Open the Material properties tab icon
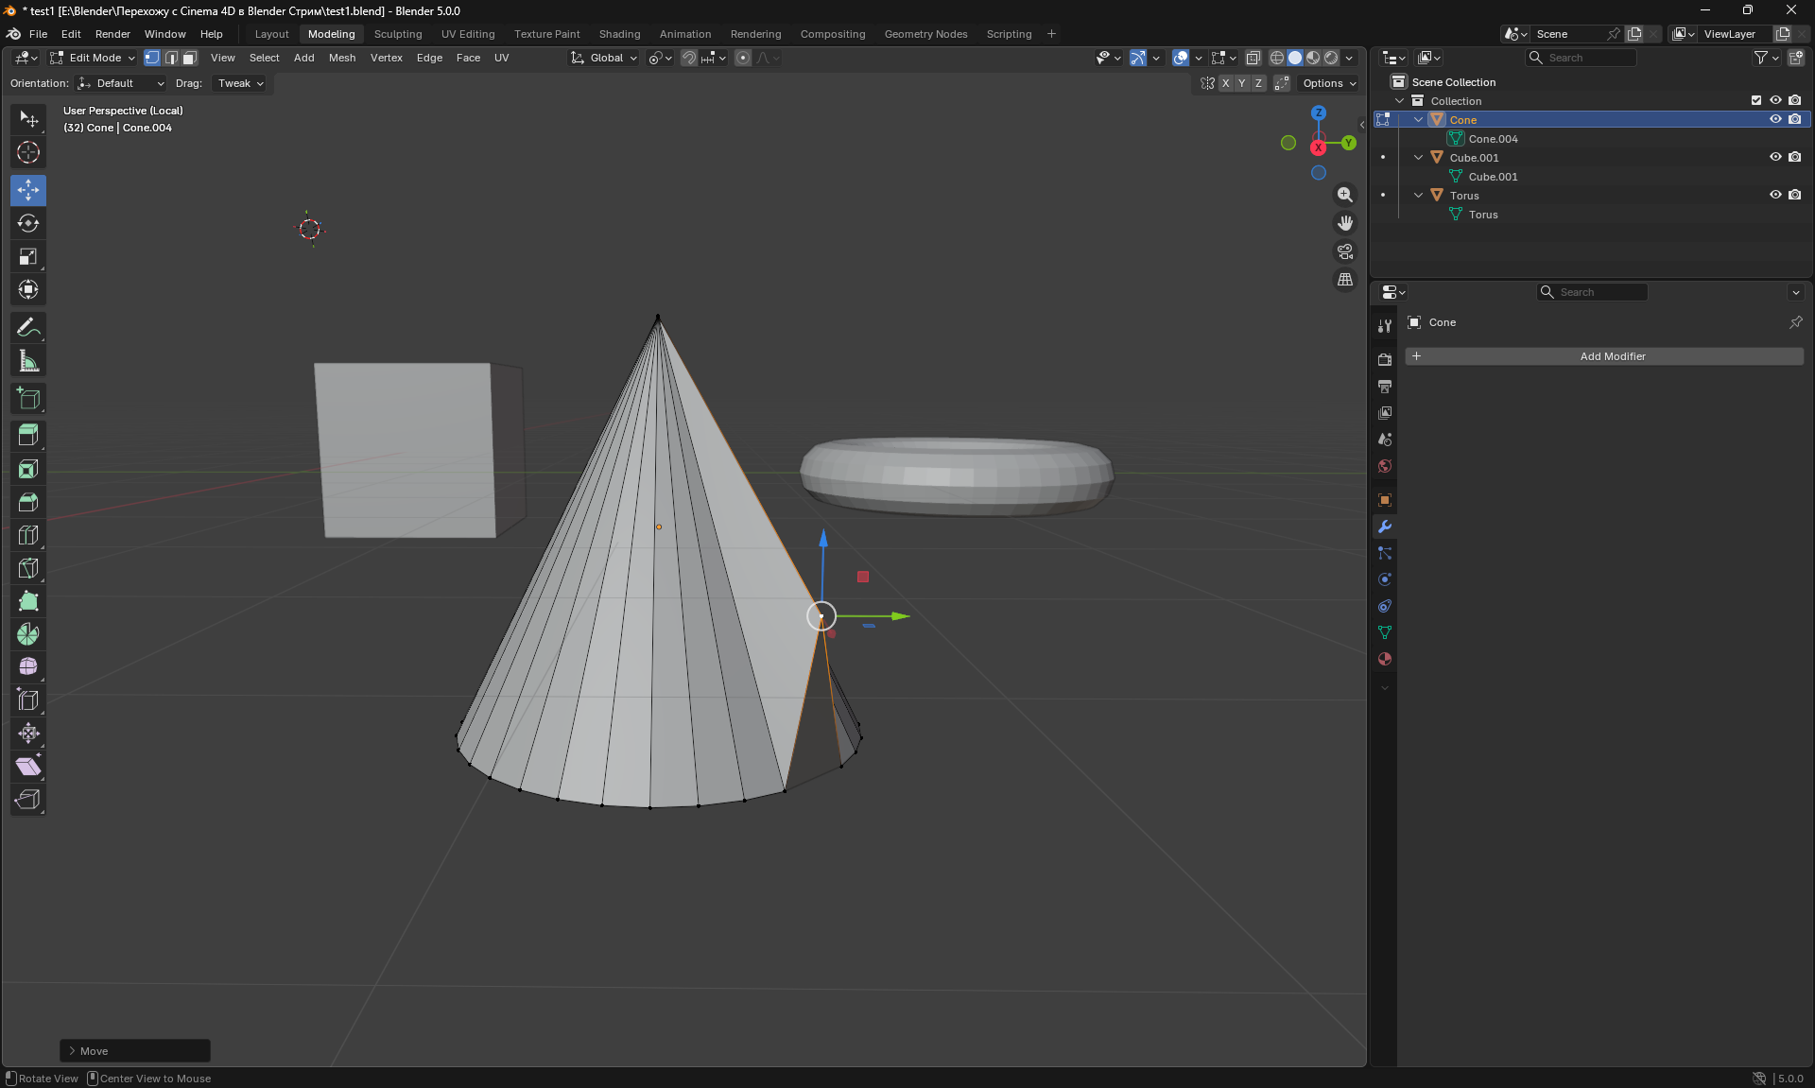 pyautogui.click(x=1385, y=659)
